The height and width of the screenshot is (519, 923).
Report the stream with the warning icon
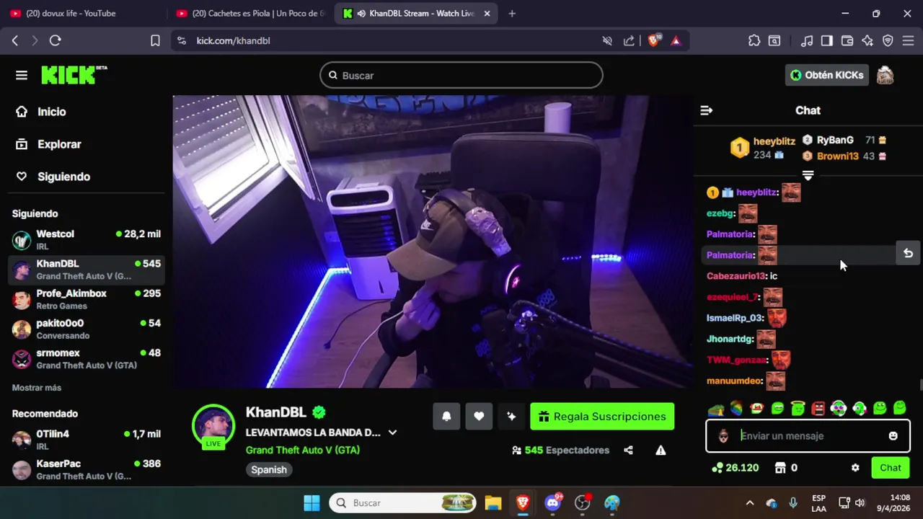tap(661, 450)
